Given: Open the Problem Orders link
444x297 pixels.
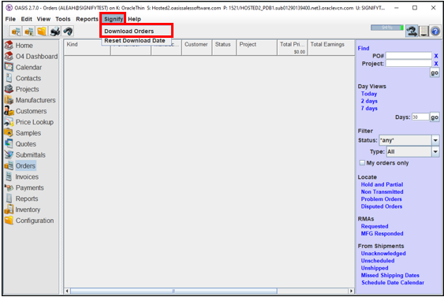Looking at the screenshot, I should click(x=382, y=199).
